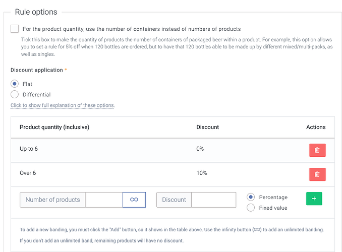Click the 'Over 6' quantity cell
Screen dimensions: 342x252
tap(28, 173)
